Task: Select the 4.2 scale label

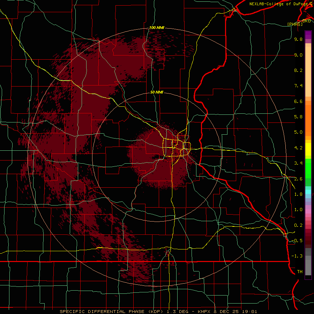Action: (x=298, y=148)
